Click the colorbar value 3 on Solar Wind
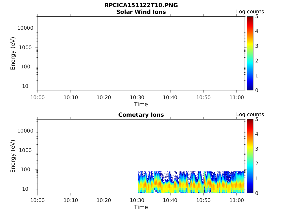This screenshot has width=289, height=217. [257, 46]
